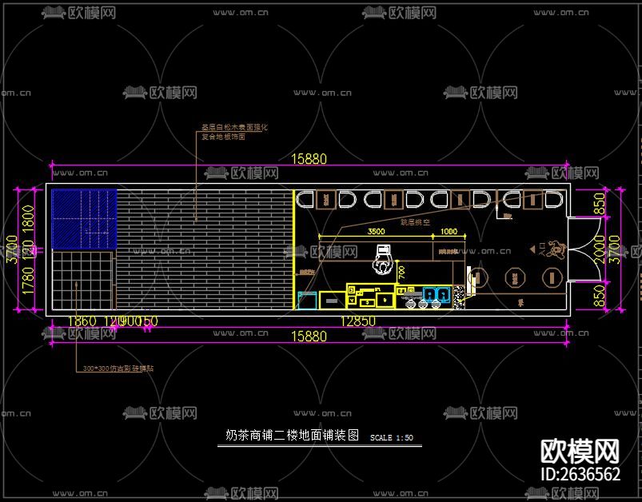Viewport: 642px width, 502px height.
Task: Select the round table nearest the door
Action: tap(552, 277)
